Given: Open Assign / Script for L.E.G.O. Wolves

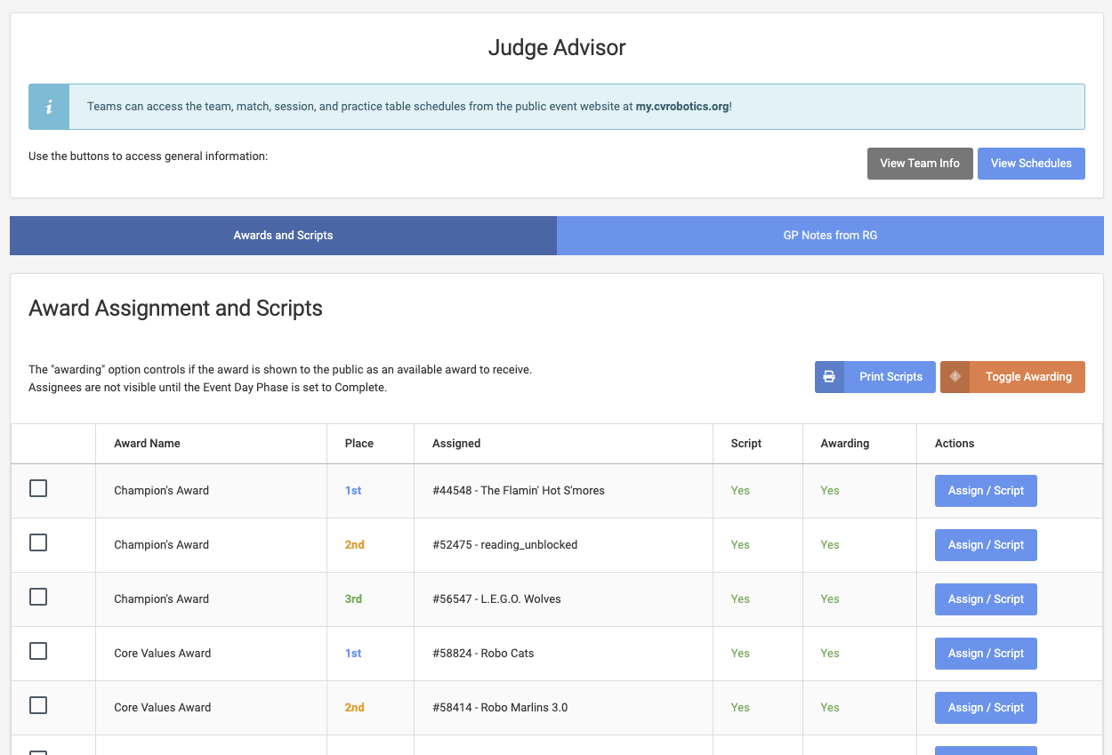Looking at the screenshot, I should 985,599.
